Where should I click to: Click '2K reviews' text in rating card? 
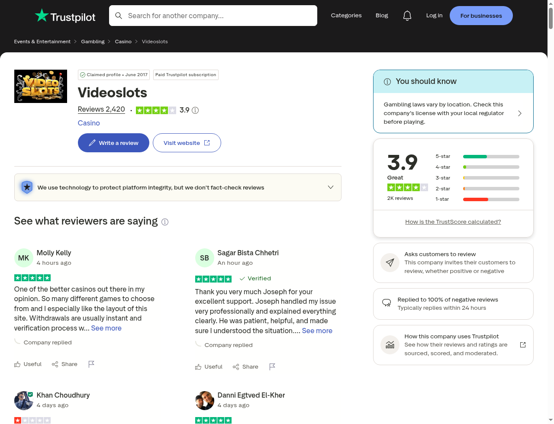coord(400,198)
